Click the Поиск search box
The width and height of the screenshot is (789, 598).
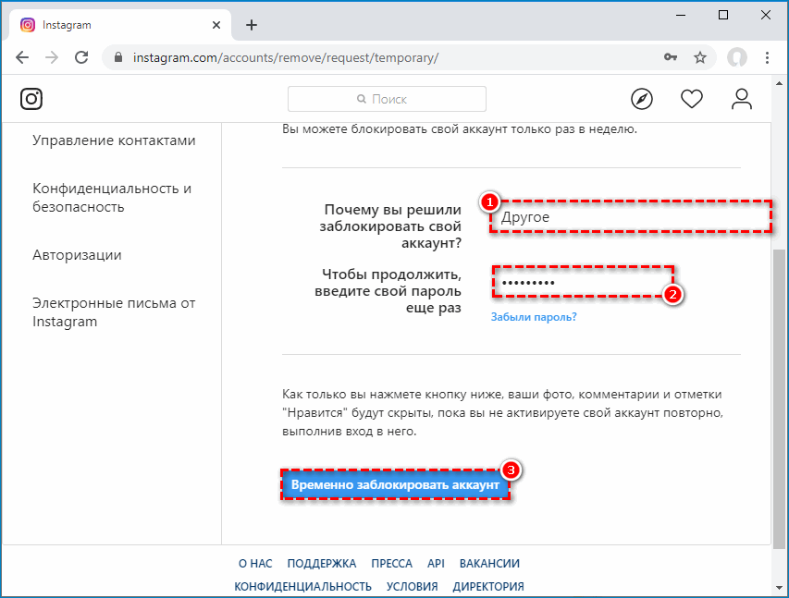click(x=387, y=99)
